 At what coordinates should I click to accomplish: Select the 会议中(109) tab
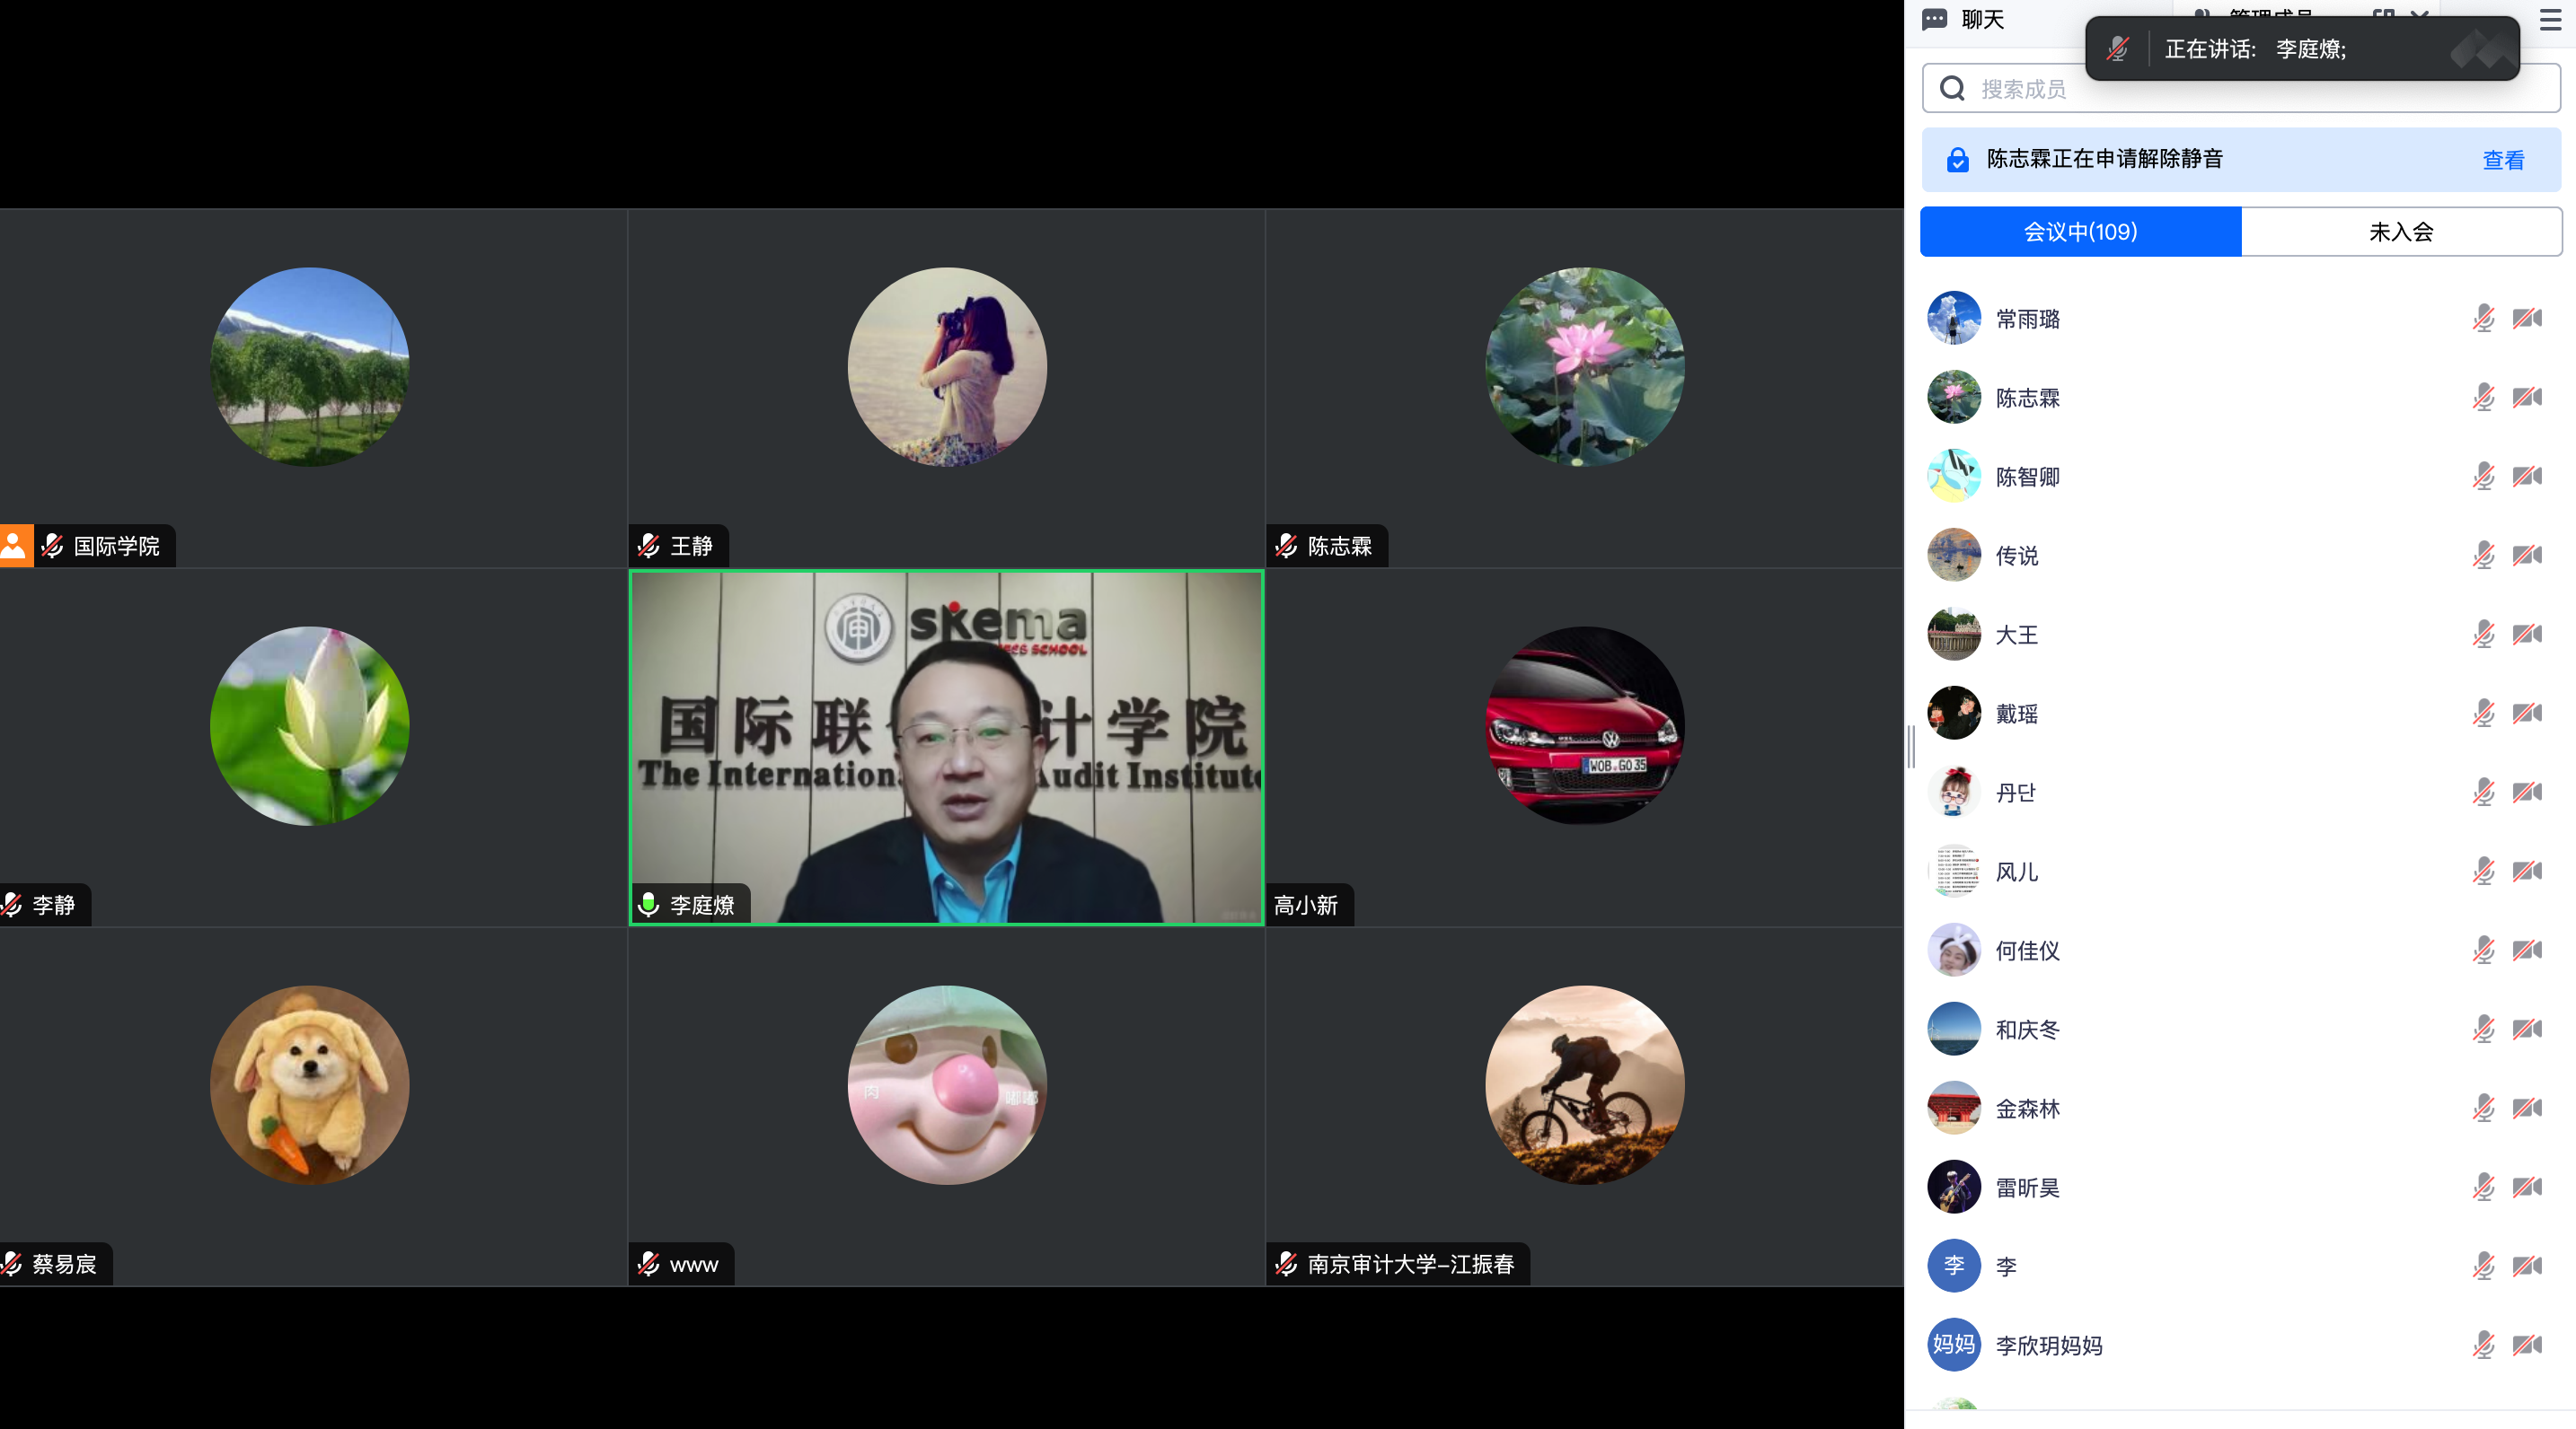tap(2080, 232)
